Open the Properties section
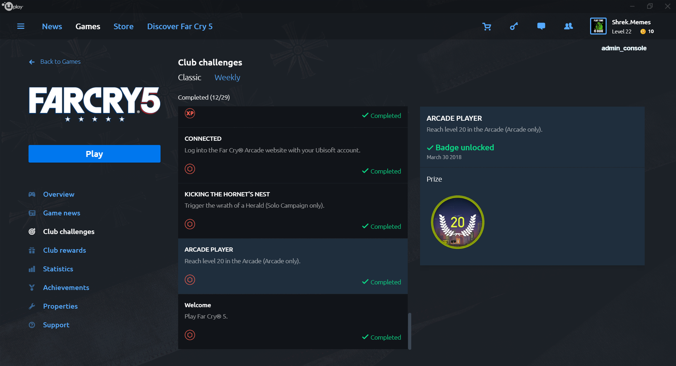Viewport: 676px width, 366px height. [x=61, y=306]
